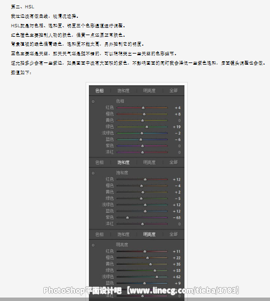Image resolution: width=270 pixels, height=301 pixels.
Task: Switch to 明亮度 tab in the top tab row
Action: pos(149,91)
